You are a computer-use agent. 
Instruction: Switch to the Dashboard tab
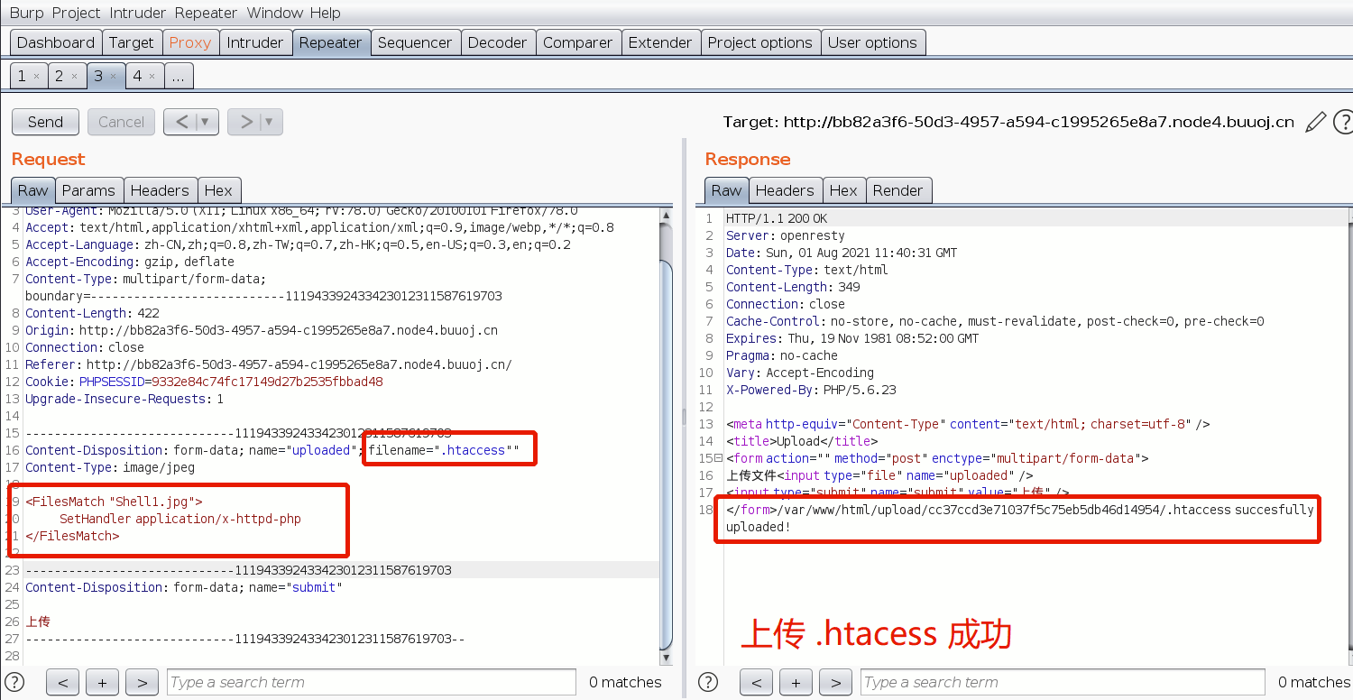[56, 42]
